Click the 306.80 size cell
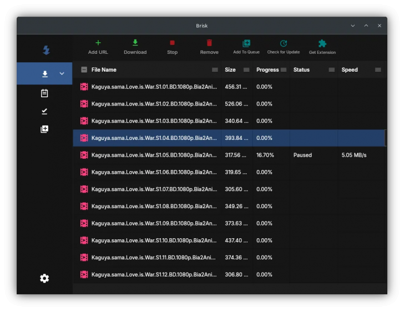Screen dimensions: 404x311 pos(236,274)
